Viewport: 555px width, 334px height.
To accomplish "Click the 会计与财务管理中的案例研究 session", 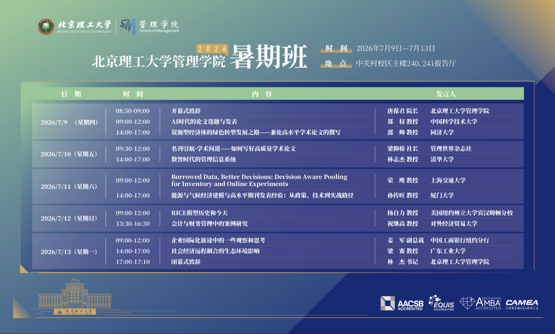I will [x=209, y=224].
